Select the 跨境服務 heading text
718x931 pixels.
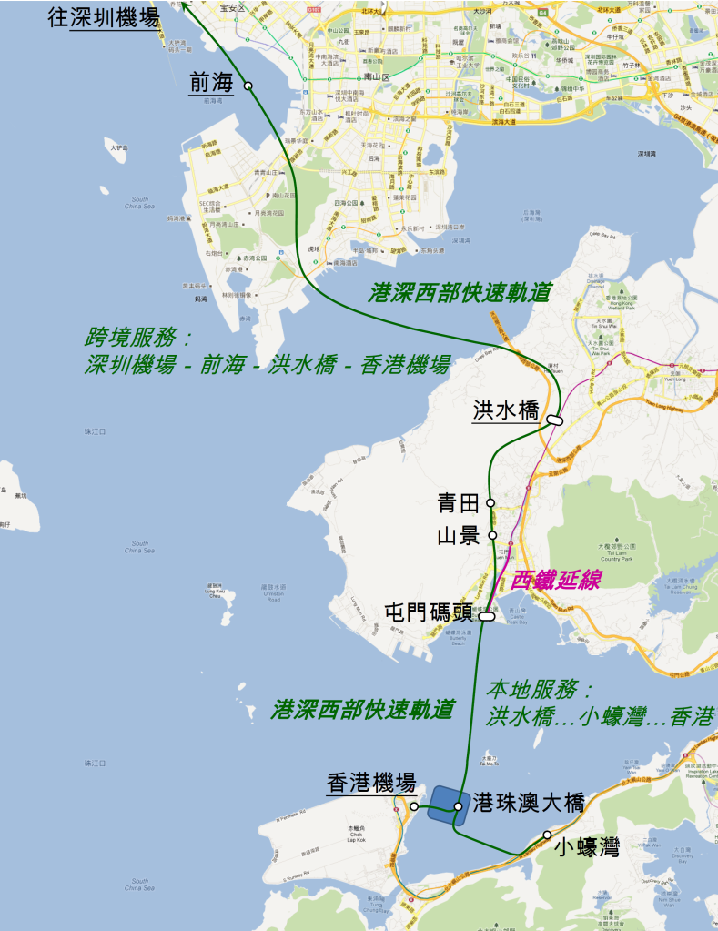pos(138,339)
